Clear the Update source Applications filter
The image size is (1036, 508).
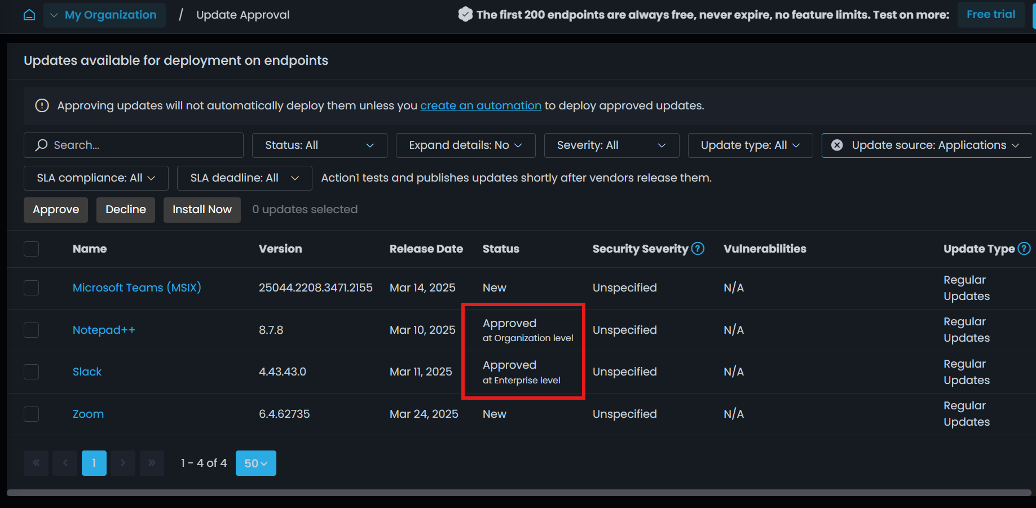point(836,145)
